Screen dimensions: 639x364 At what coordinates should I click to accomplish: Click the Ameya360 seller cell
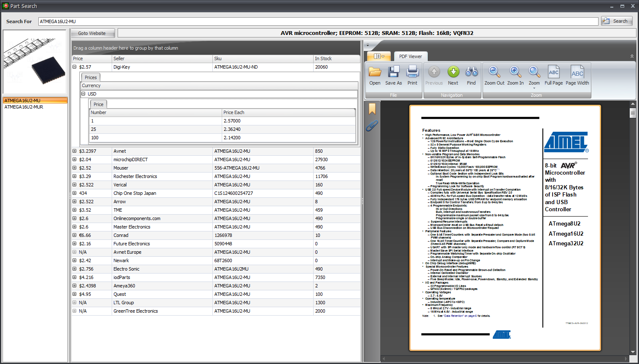(x=162, y=286)
